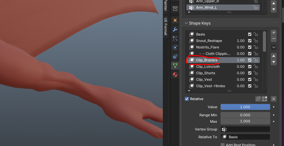Toggle lock icon on Arm_Wrist_L vertex group
Viewport: 284px width, 146px height.
tap(255, 7)
